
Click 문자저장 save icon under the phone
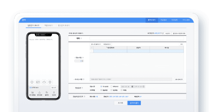[x=39, y=92]
